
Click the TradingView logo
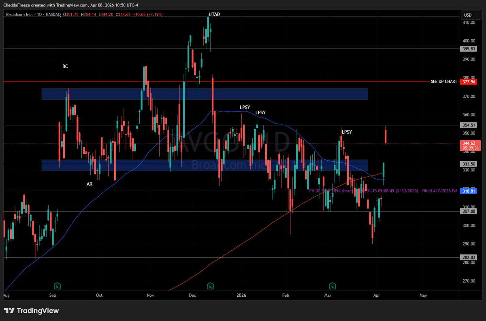[x=32, y=311]
